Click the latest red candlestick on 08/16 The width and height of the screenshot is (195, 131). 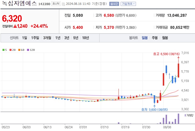179,70
